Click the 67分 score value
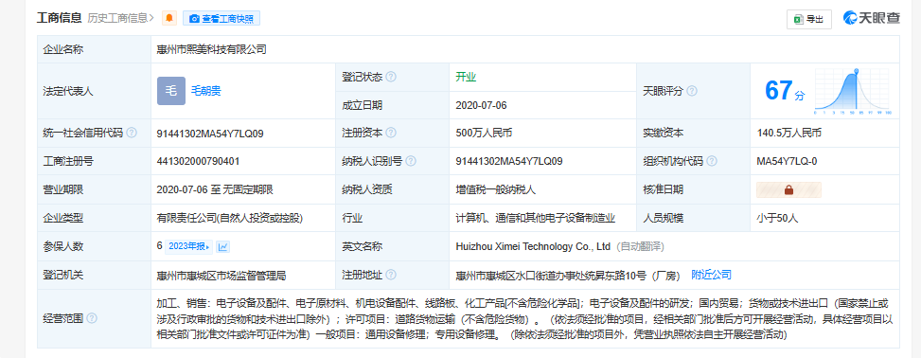 point(786,91)
